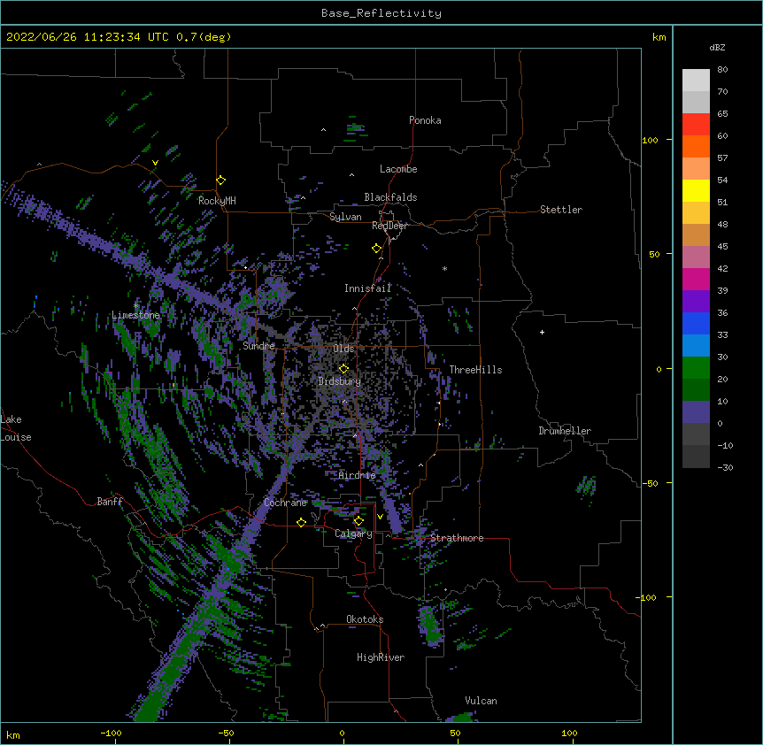Click the Calgary city label
The image size is (763, 745).
tap(354, 534)
